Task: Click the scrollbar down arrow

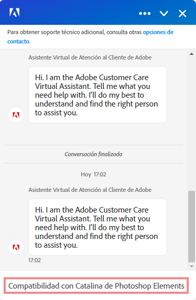Action: point(191,266)
